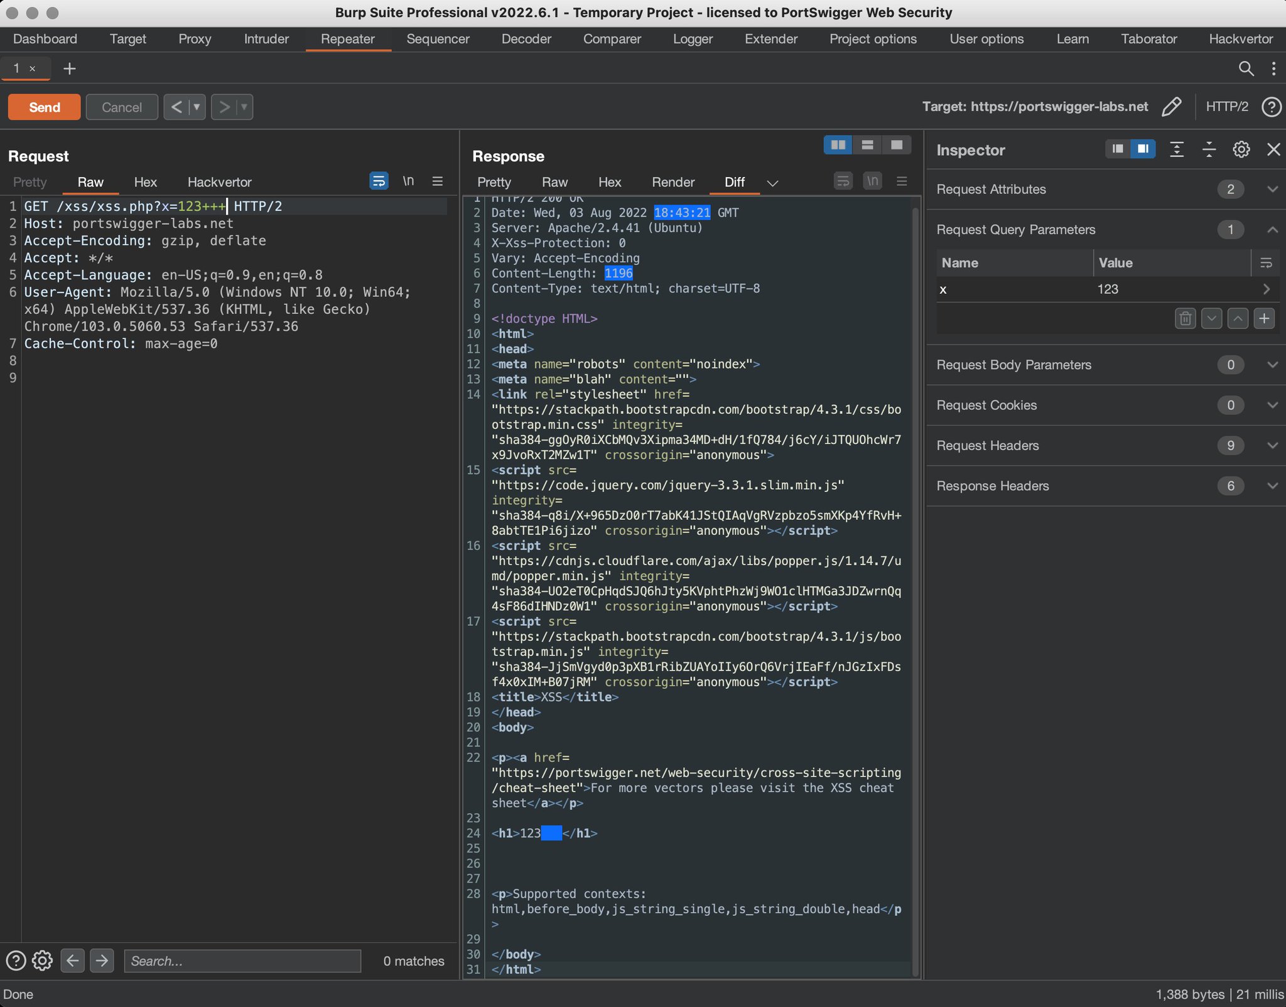Open the Intruder tab
The width and height of the screenshot is (1286, 1007).
266,39
